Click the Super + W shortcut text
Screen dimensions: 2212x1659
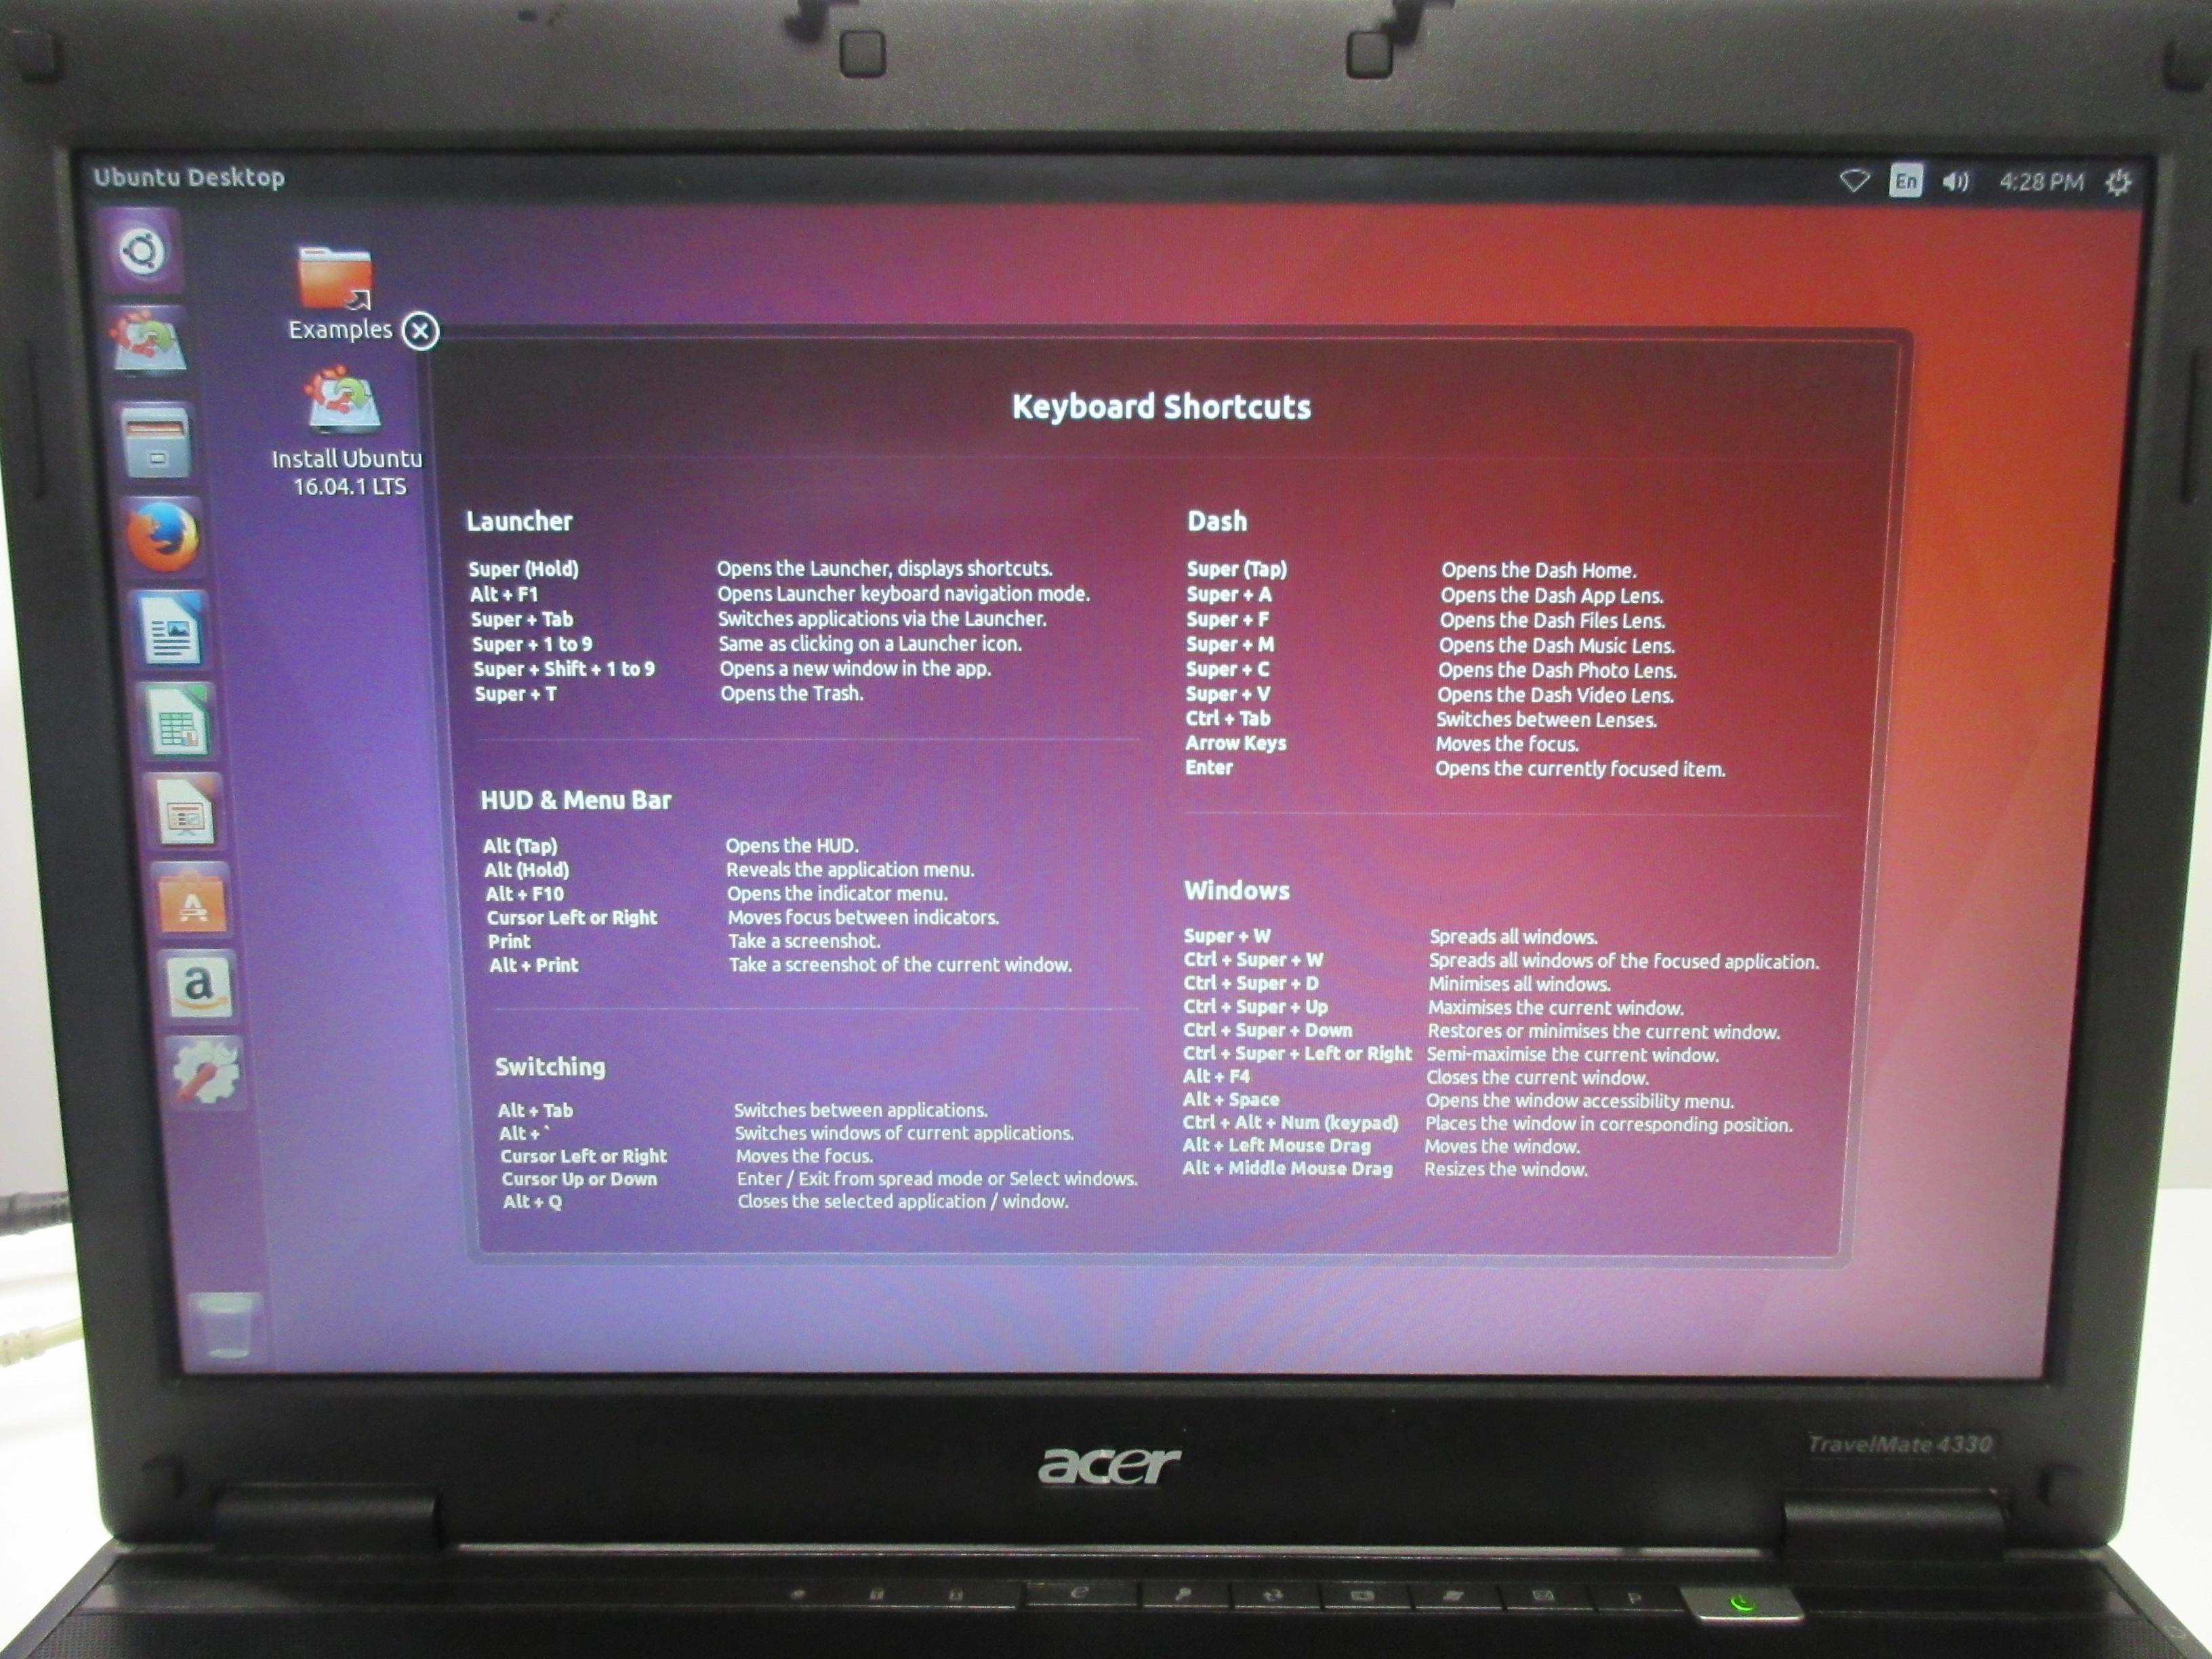1227,936
